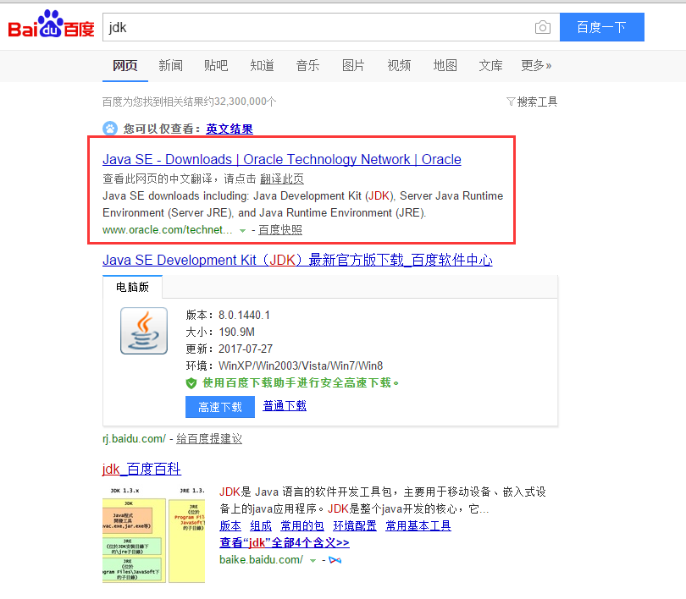Click the baike.baidu.com/ URL
Viewport: 686px width, 599px height.
point(261,560)
